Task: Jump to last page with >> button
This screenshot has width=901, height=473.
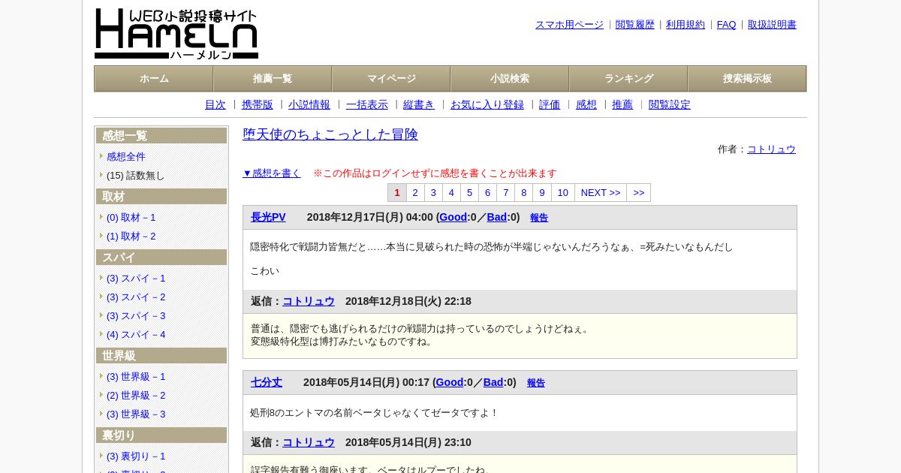Action: (638, 193)
